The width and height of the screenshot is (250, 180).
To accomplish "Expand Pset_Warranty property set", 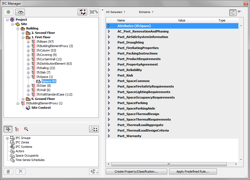I will point(109,136).
